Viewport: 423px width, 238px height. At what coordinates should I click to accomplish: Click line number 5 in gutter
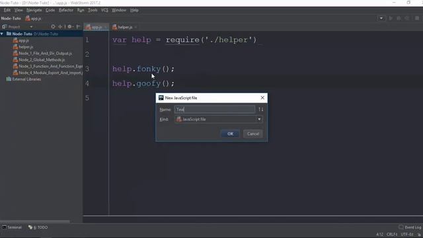point(87,98)
